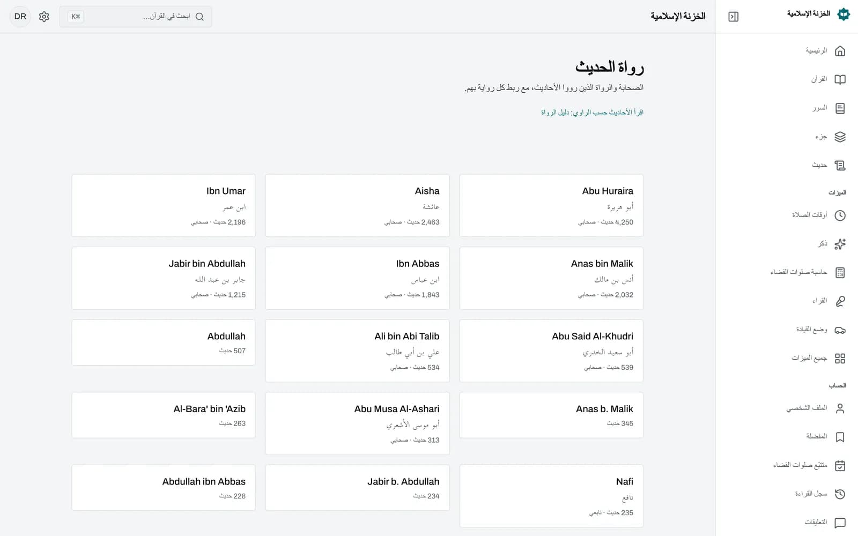Open qada prayers calculator icon
Screen dimensions: 858x536
tap(840, 273)
